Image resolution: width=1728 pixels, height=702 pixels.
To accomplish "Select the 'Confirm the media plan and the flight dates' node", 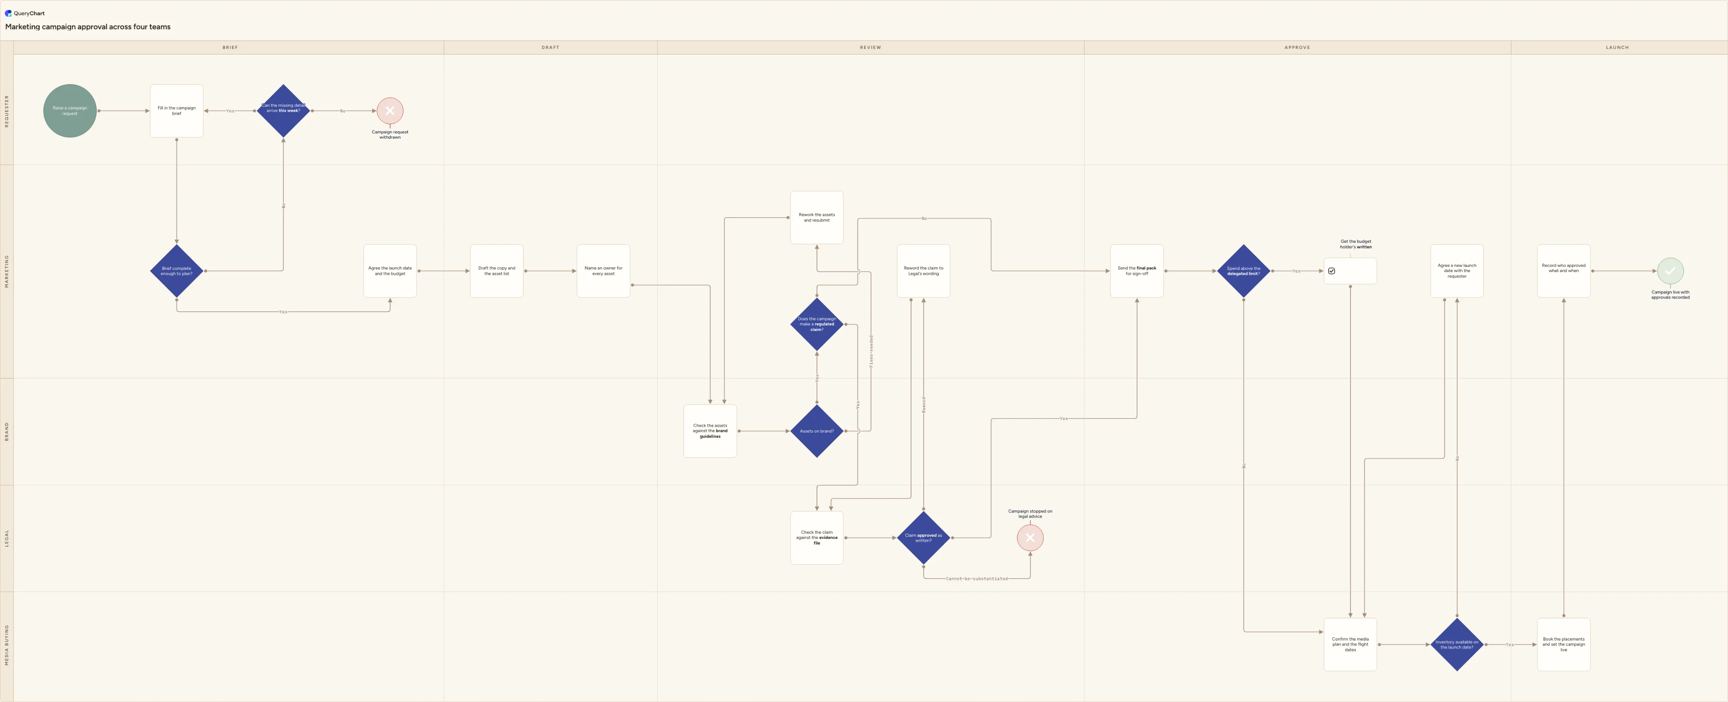I will (x=1350, y=644).
